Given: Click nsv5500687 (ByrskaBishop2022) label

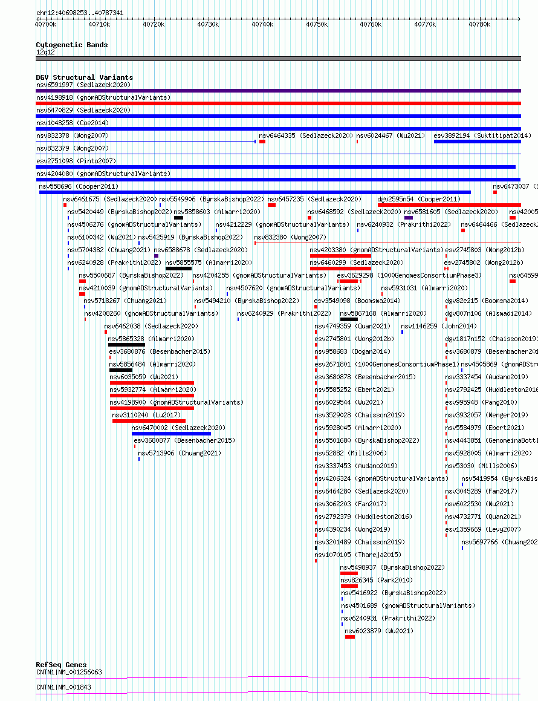Looking at the screenshot, I should [131, 275].
